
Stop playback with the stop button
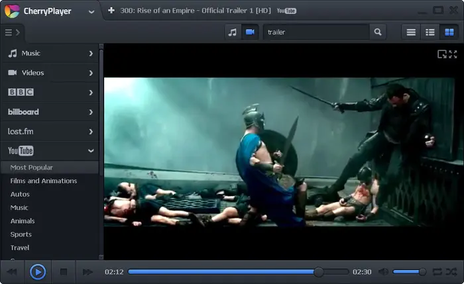coord(64,272)
